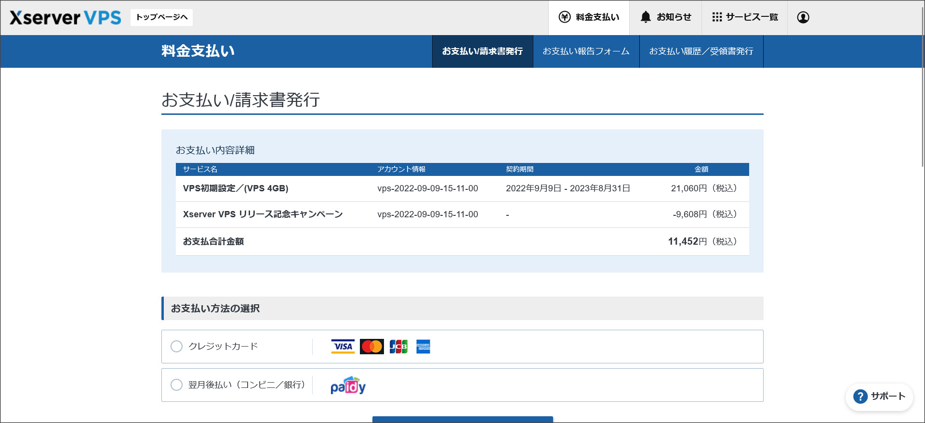Click the お支払い/請求書発行 page heading
The image size is (925, 423).
tap(241, 100)
